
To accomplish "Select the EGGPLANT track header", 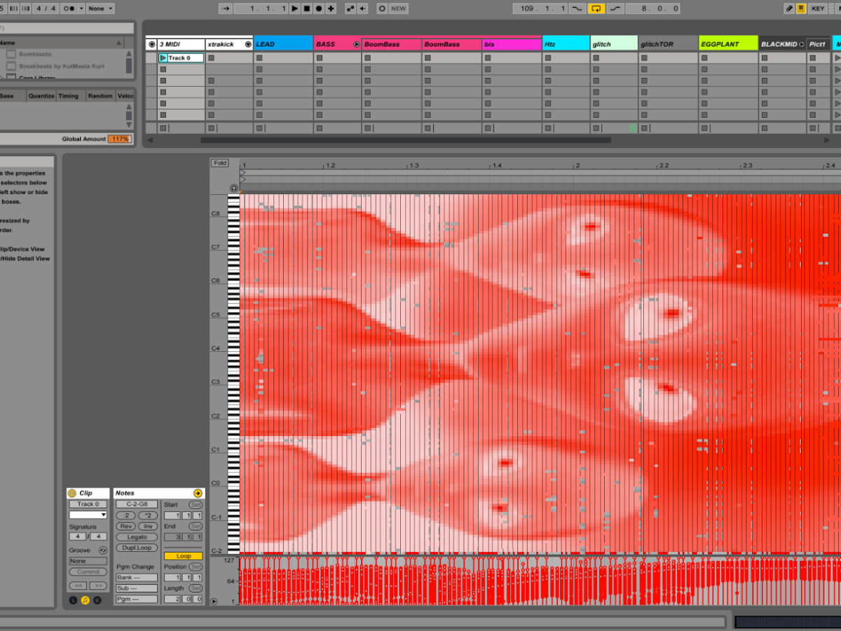I will coord(727,44).
